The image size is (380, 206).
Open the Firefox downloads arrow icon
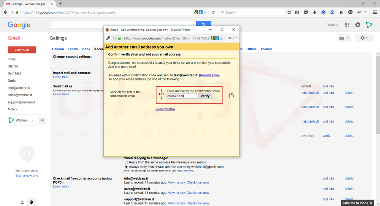[315, 13]
